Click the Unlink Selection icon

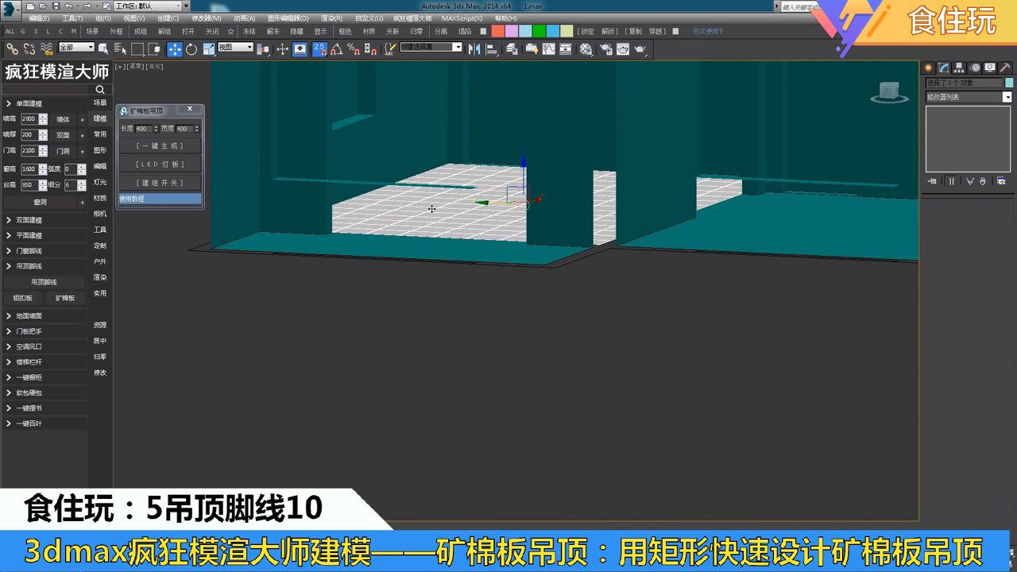coord(29,48)
